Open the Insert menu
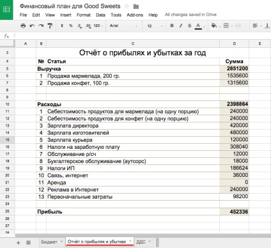Image resolution: width=271 pixels, height=248 pixels. 66,15
